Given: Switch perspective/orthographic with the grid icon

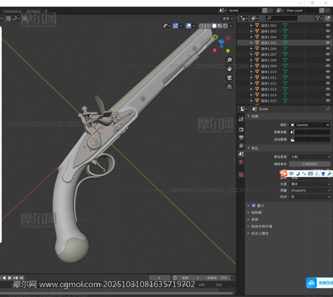Looking at the screenshot, I should tap(229, 86).
